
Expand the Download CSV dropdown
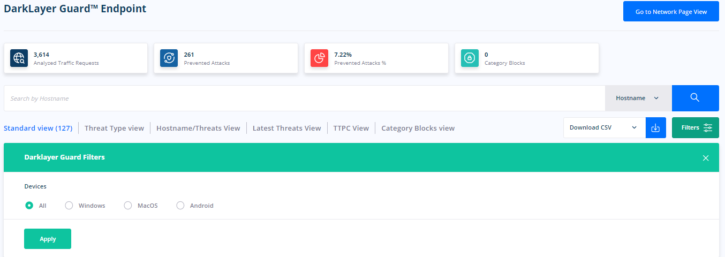tap(605, 128)
